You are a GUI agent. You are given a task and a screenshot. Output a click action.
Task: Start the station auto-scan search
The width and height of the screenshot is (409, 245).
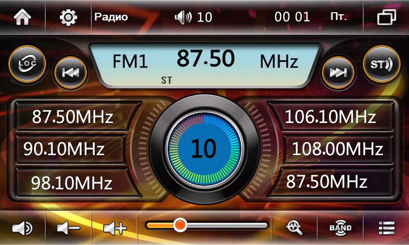[294, 228]
